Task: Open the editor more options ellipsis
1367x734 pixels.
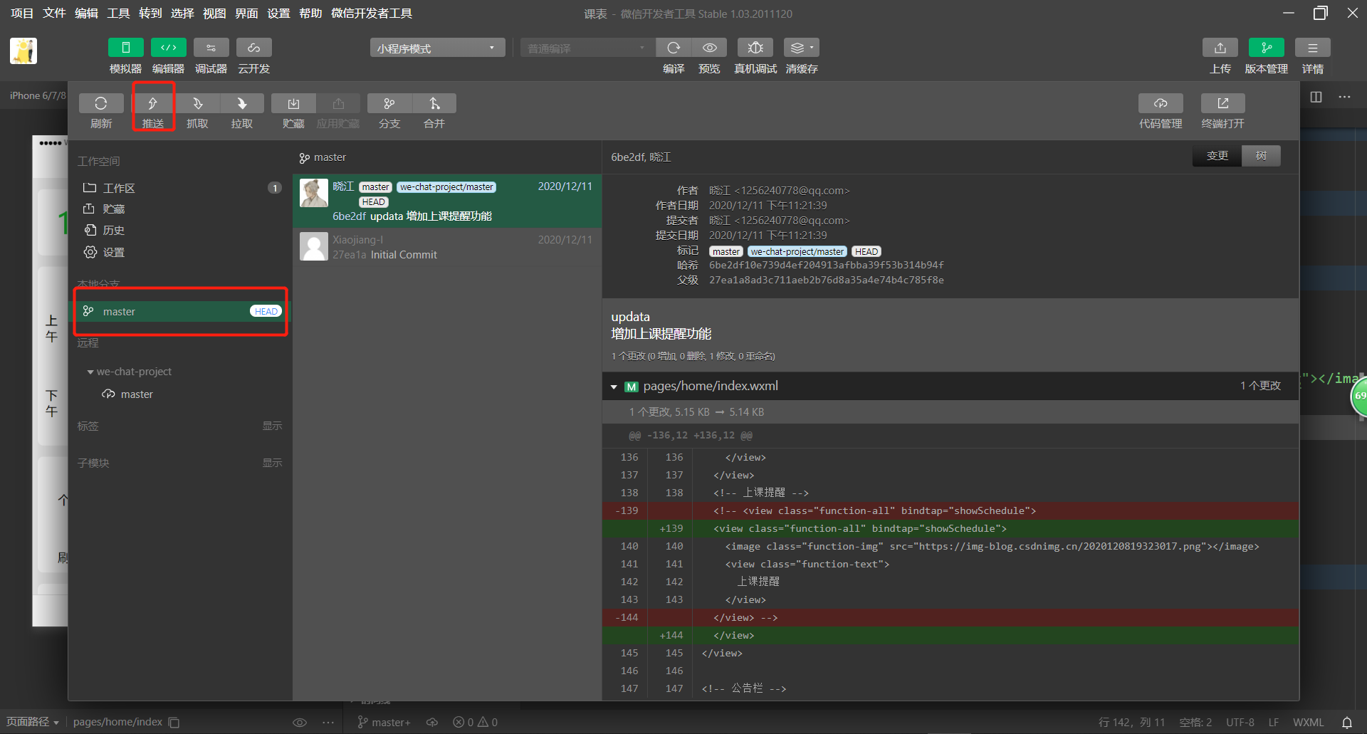Action: [x=1344, y=97]
